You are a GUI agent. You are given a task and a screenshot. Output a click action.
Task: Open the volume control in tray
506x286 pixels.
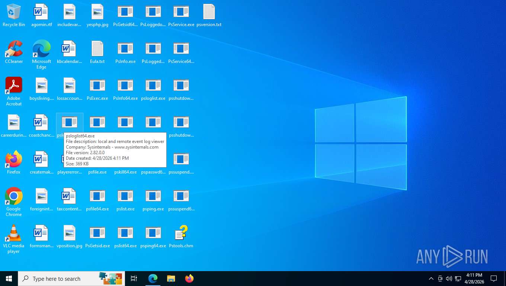click(449, 279)
